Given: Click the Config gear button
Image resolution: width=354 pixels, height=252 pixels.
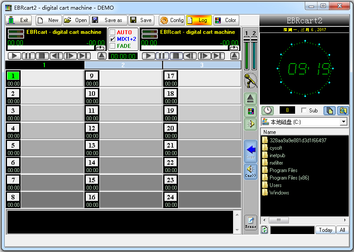Looking at the screenshot, I should click(172, 20).
